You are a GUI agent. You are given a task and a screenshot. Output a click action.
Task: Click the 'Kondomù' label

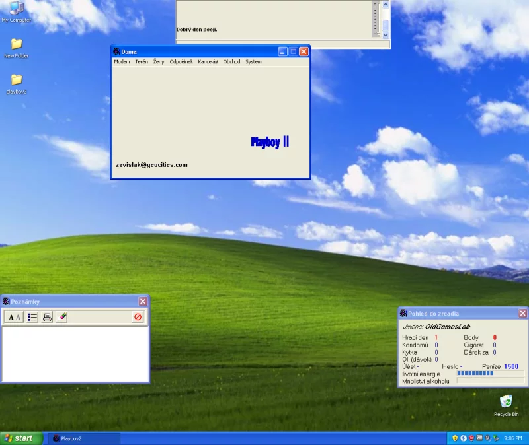click(415, 345)
